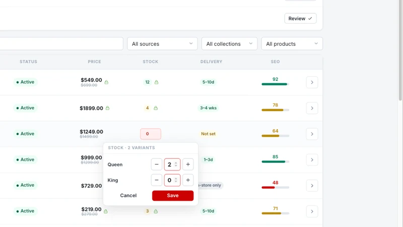The height and width of the screenshot is (227, 403).
Task: Open the All sources dropdown
Action: point(162,44)
